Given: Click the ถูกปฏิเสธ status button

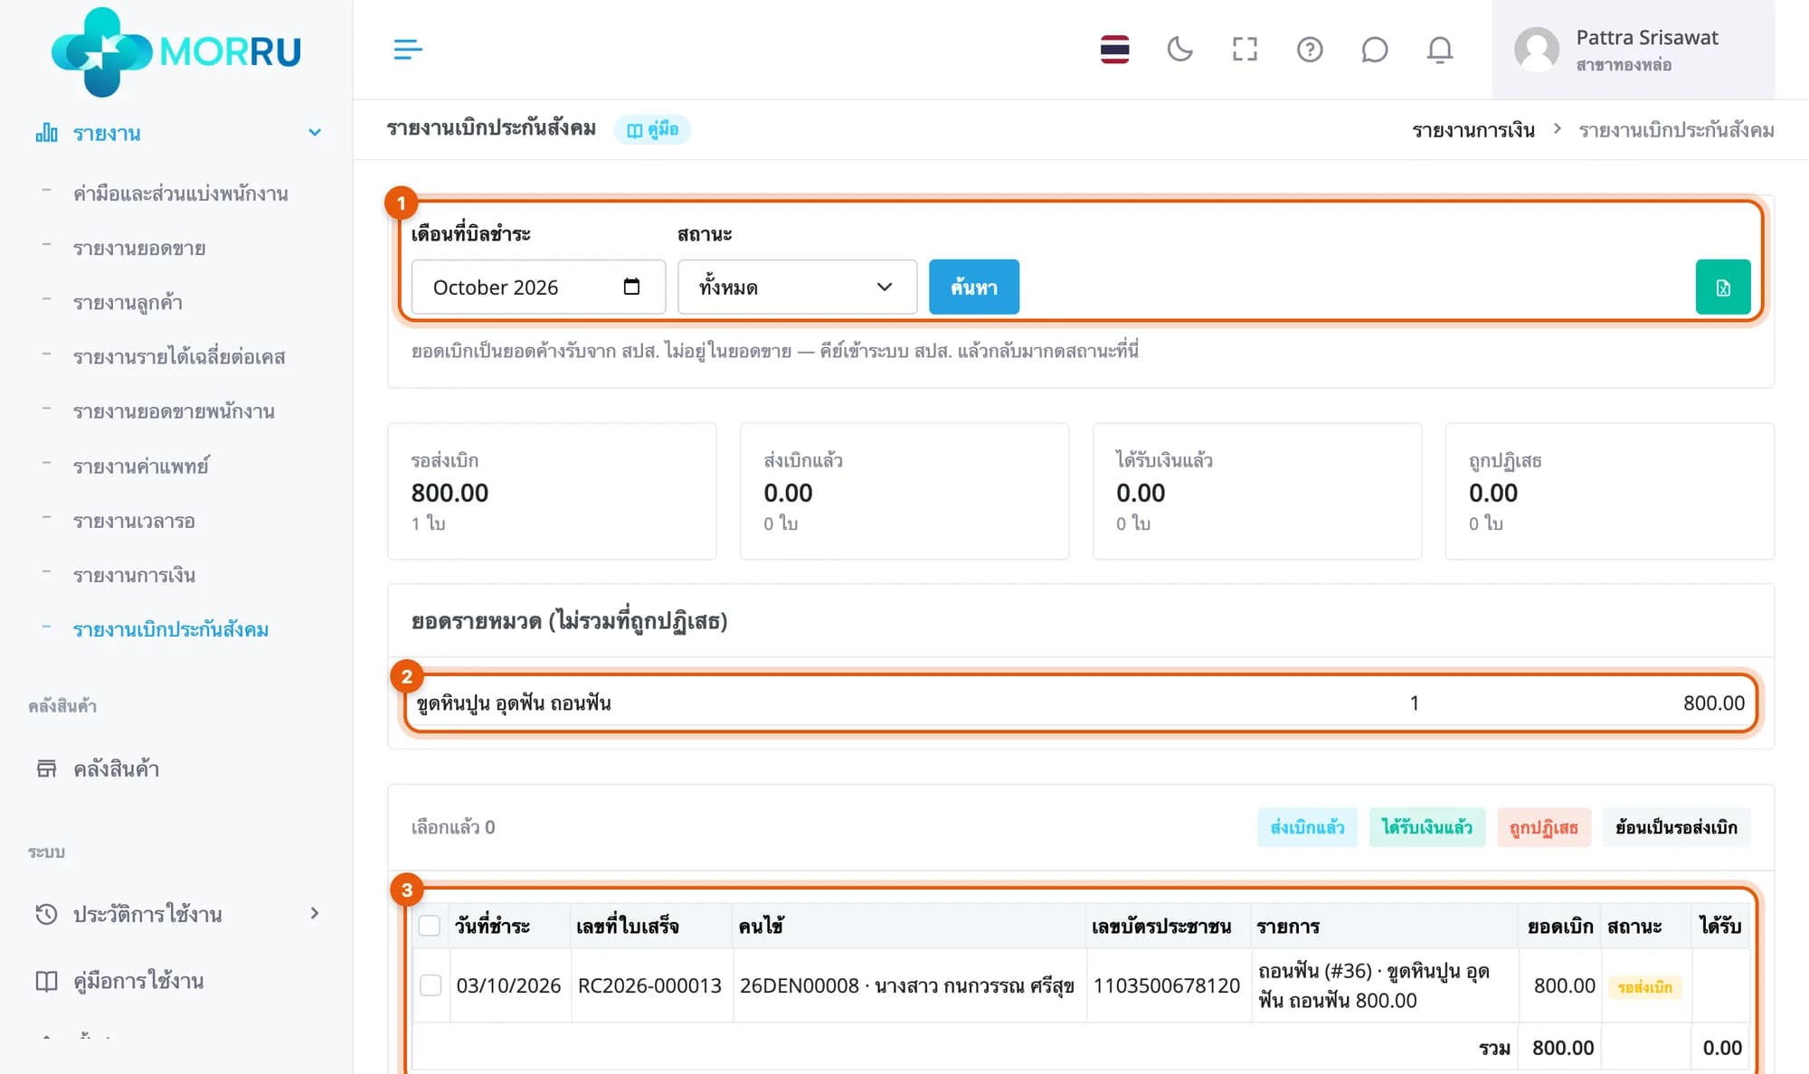Looking at the screenshot, I should tap(1544, 827).
